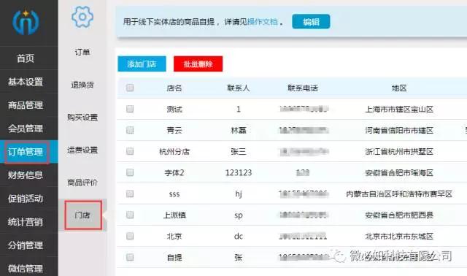
Task: Click contact name 张三
Action: (239, 152)
